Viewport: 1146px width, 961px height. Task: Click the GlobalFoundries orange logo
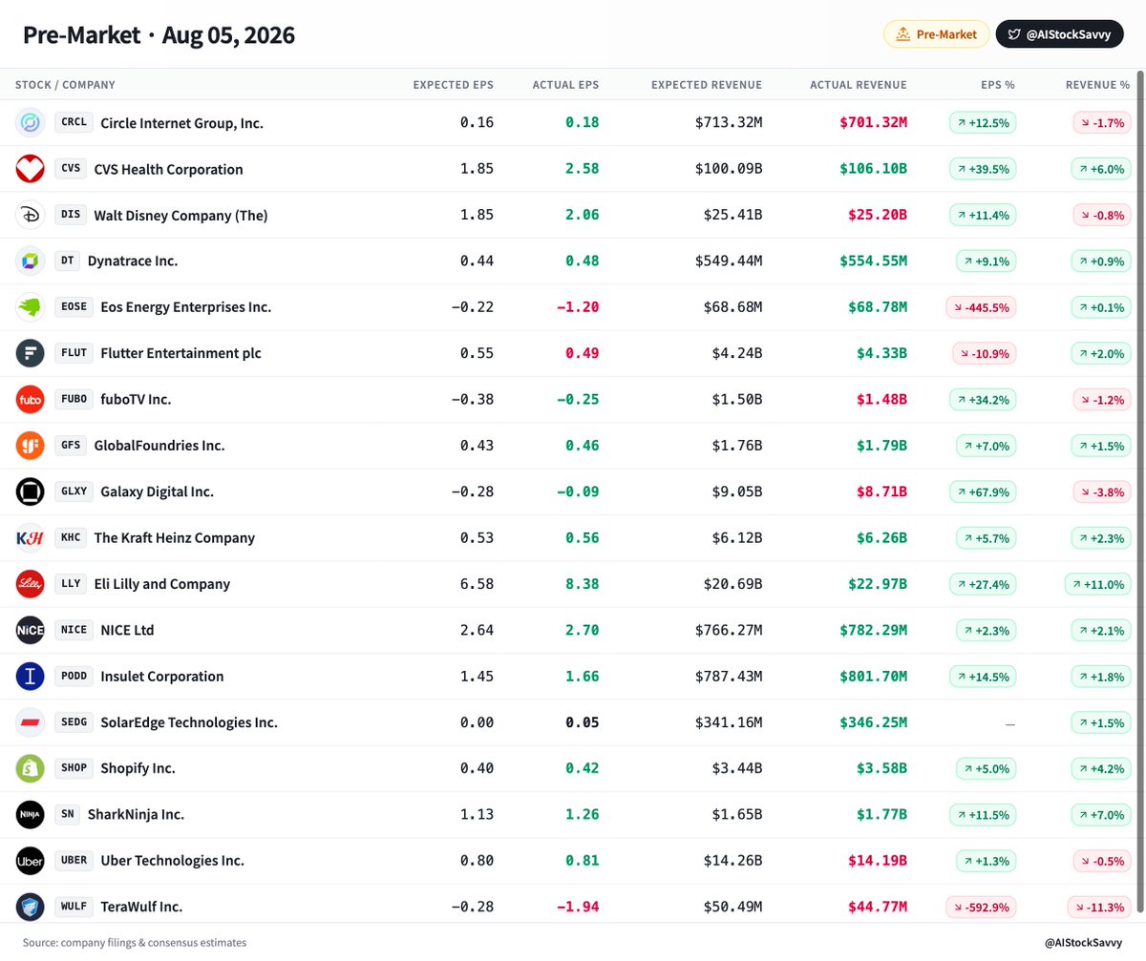(x=30, y=446)
